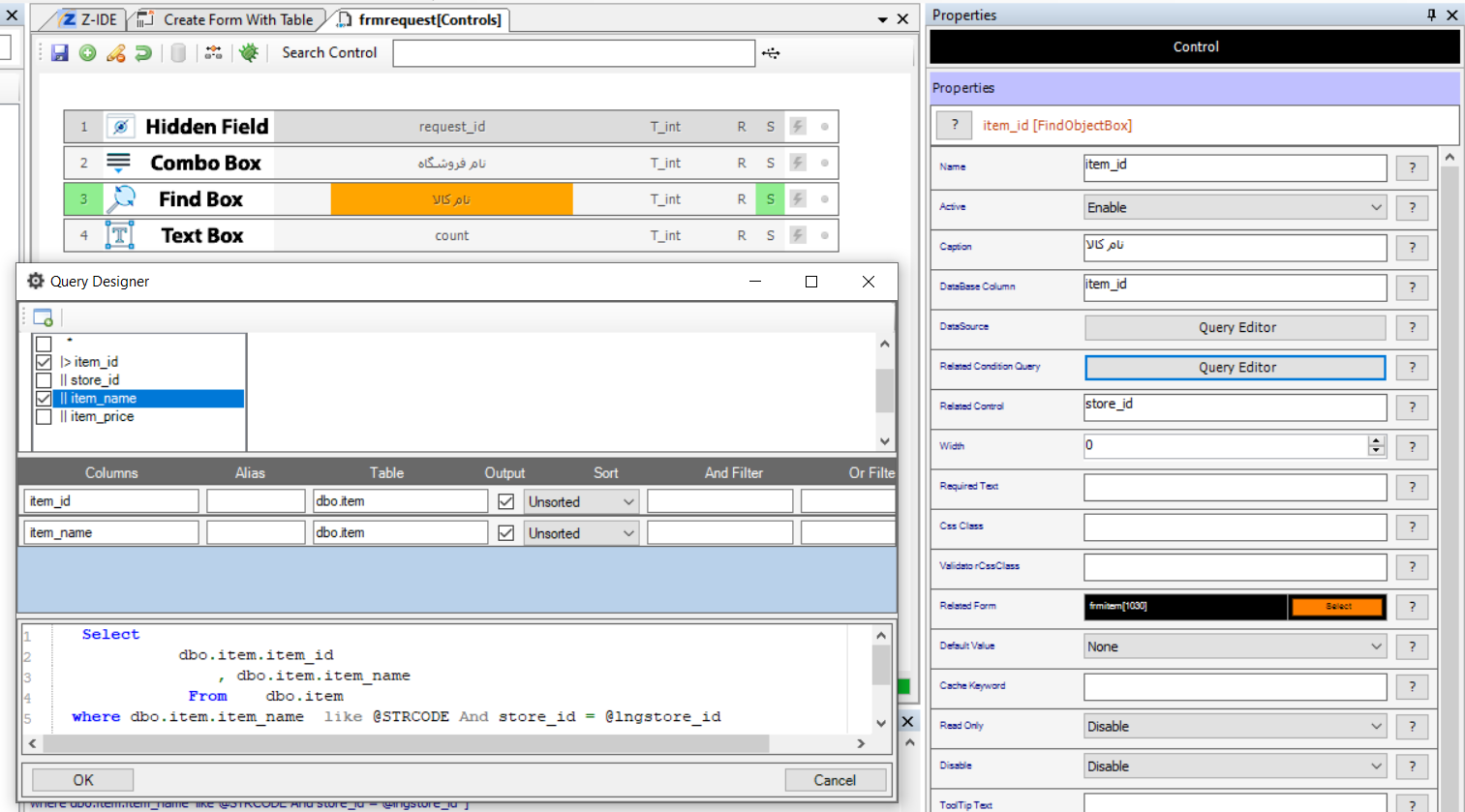The width and height of the screenshot is (1465, 812).
Task: Increase Width value with spinner up arrow
Action: pyautogui.click(x=1377, y=440)
